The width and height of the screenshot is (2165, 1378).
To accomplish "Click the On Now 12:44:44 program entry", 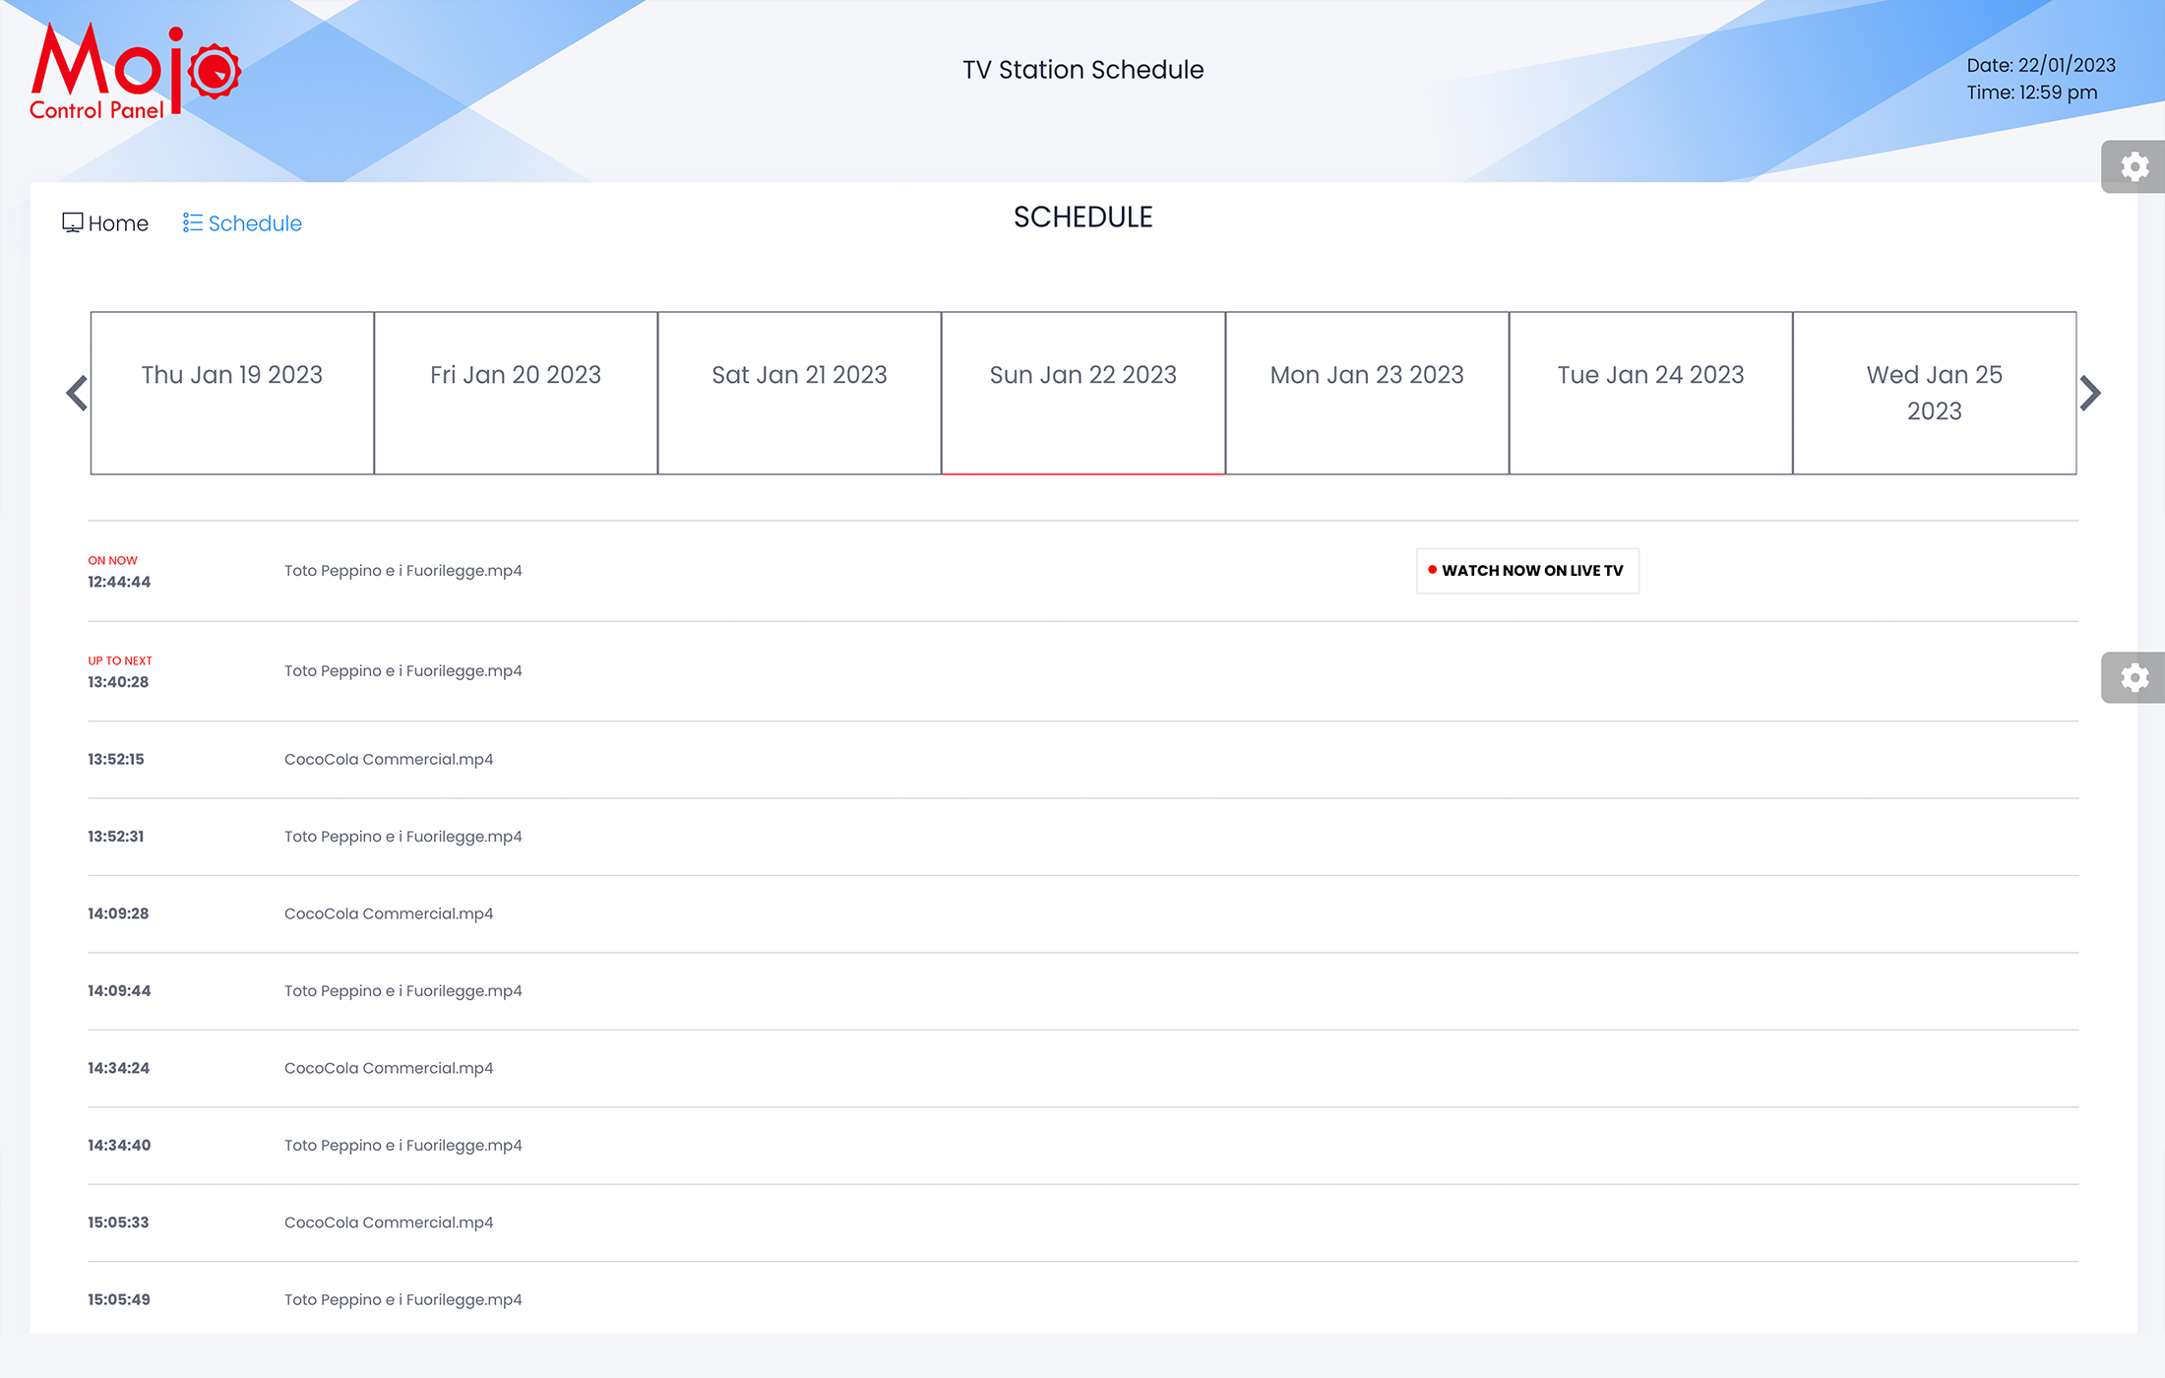I will point(402,571).
